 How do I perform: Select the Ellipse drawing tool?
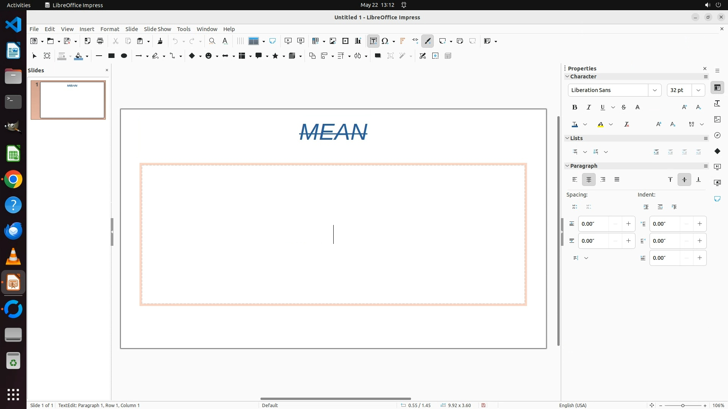point(124,56)
